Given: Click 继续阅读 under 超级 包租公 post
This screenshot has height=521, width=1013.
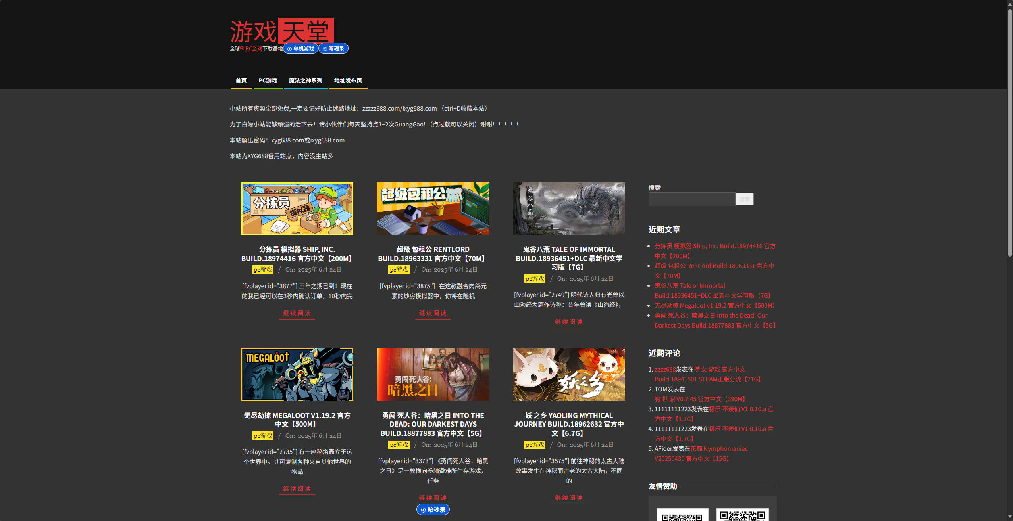Looking at the screenshot, I should [x=433, y=313].
